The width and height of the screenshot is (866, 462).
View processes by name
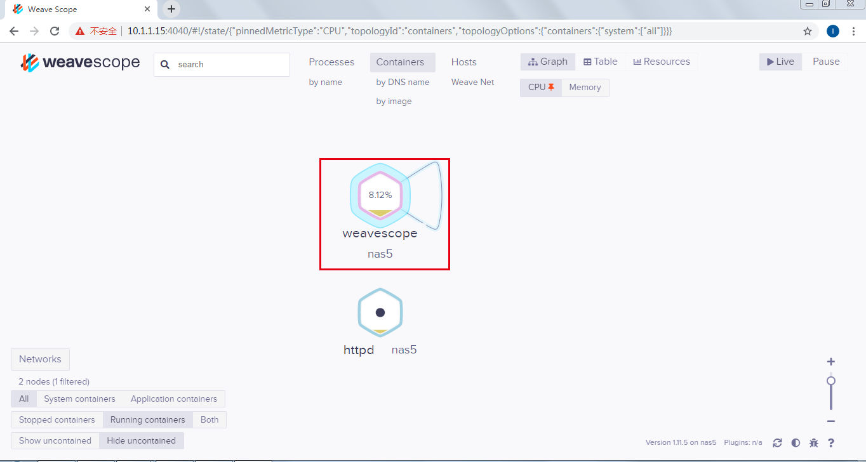(x=326, y=82)
